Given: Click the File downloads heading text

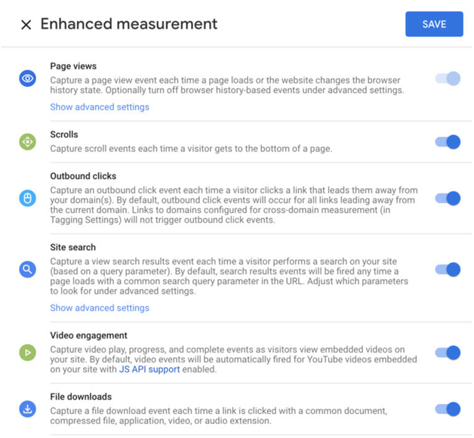Looking at the screenshot, I should click(81, 396).
